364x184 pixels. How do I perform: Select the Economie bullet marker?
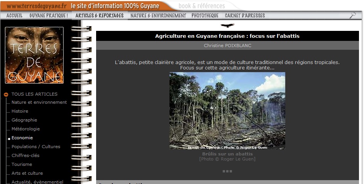[9, 139]
